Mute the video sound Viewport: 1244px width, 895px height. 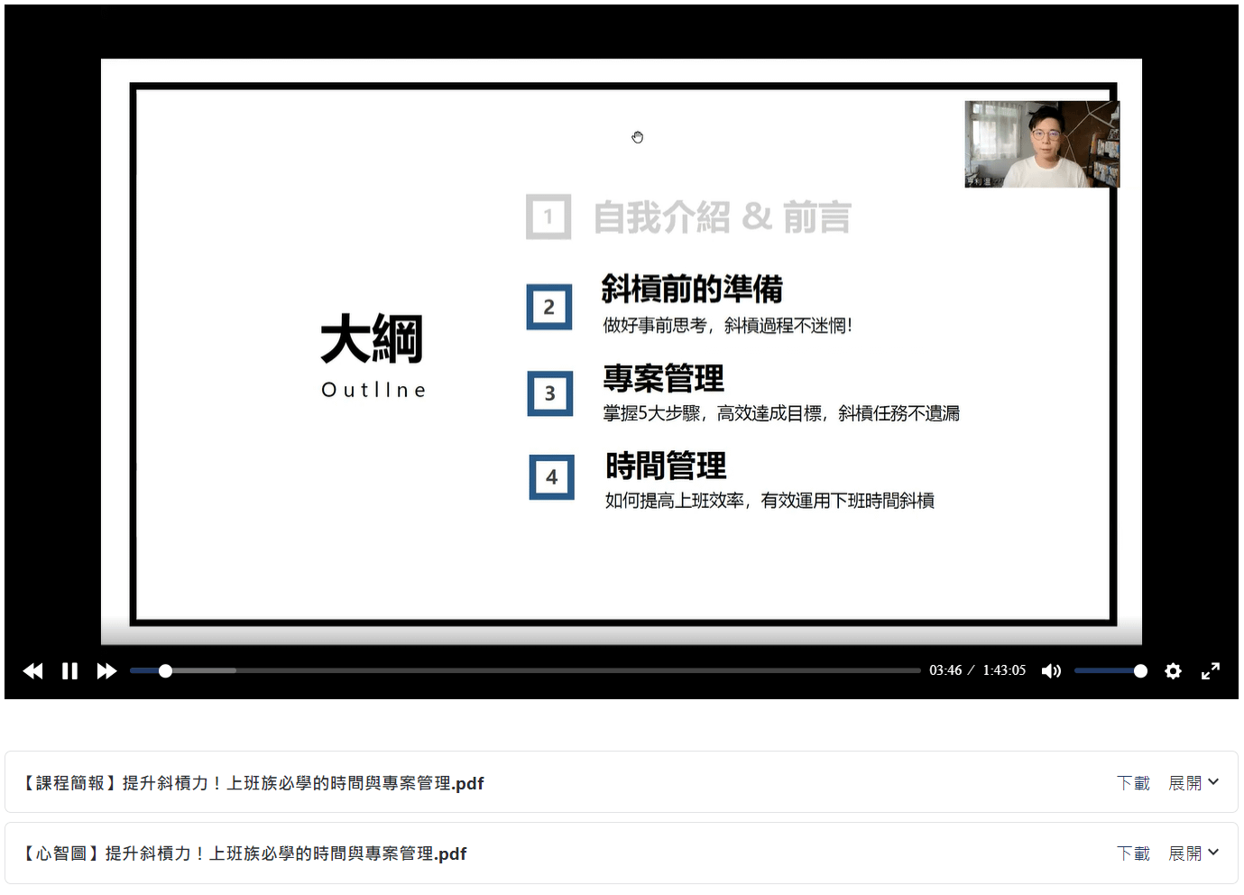click(x=1051, y=671)
